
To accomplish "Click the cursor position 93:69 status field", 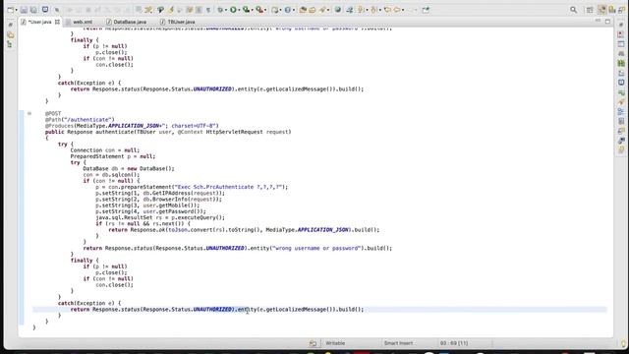I will point(454,343).
